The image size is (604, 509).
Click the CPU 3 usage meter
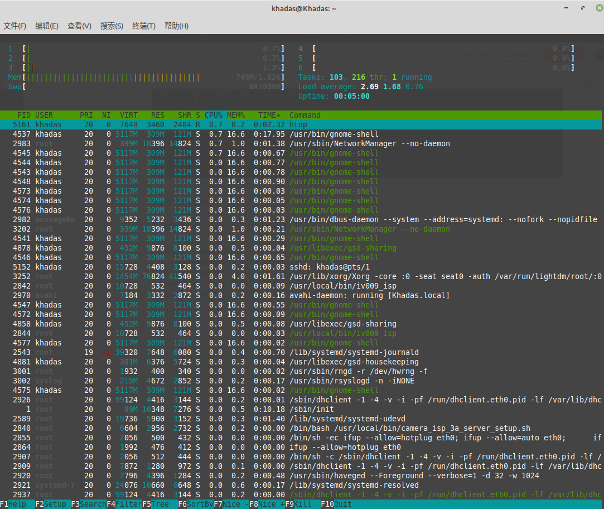(x=146, y=68)
